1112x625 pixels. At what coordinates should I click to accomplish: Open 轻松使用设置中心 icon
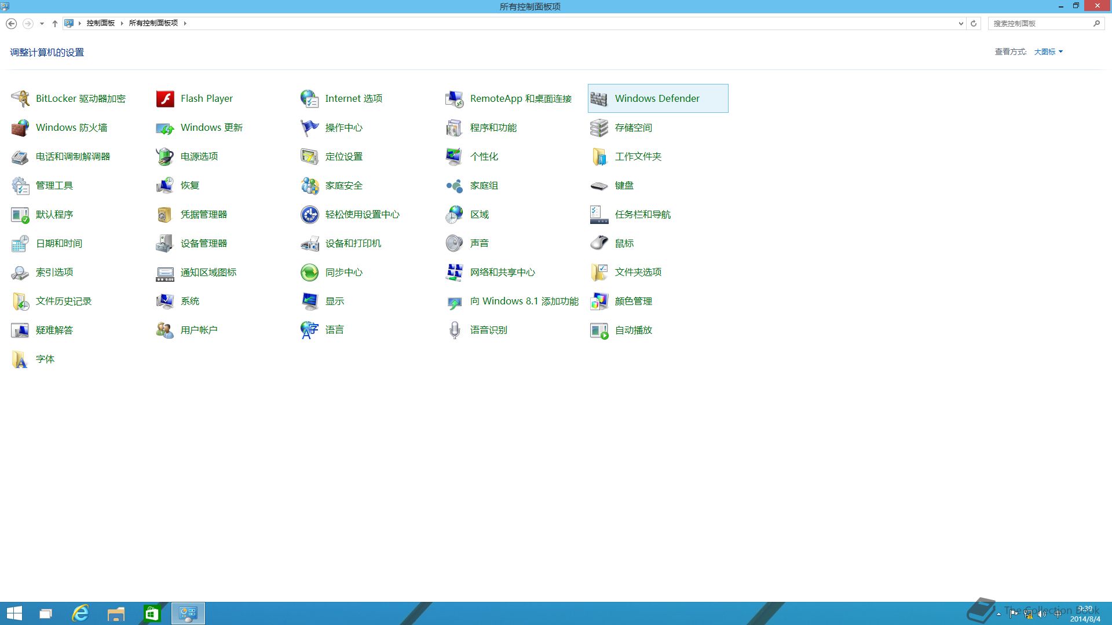[x=310, y=214]
